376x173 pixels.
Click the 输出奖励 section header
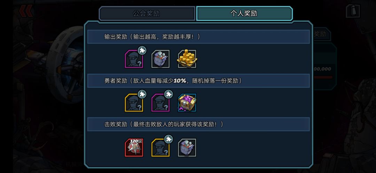198,37
